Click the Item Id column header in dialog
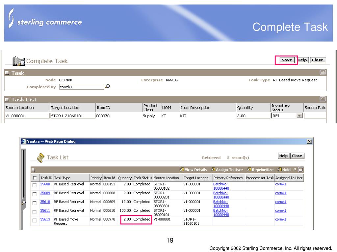This screenshot has width=337, height=252. coord(109,178)
